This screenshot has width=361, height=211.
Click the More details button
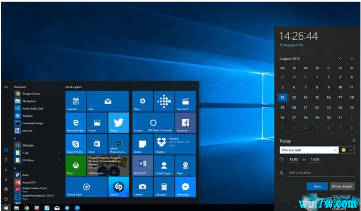coord(342,186)
